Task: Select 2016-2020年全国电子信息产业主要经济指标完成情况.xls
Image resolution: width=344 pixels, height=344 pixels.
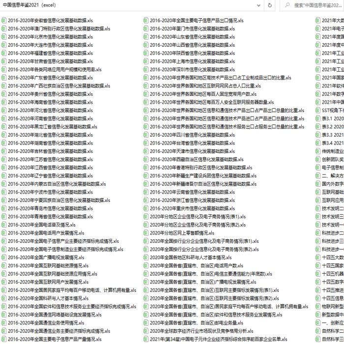Action: (63, 241)
